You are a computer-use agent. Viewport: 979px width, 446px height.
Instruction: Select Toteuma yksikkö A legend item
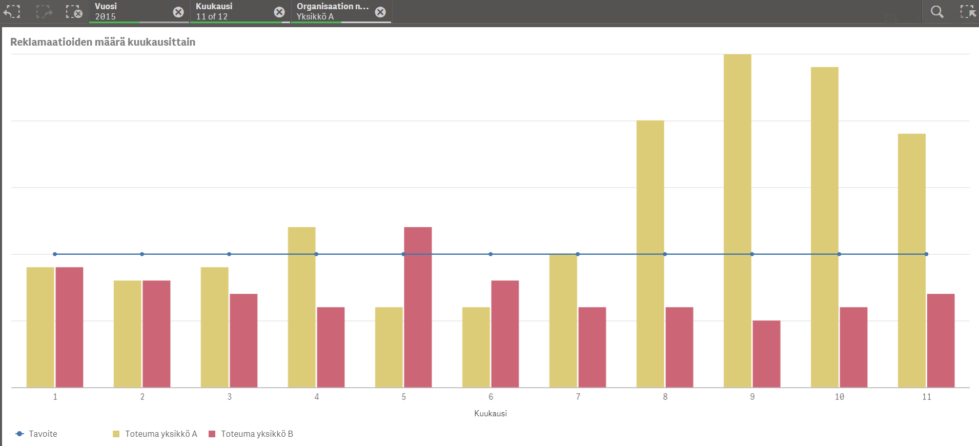point(155,434)
